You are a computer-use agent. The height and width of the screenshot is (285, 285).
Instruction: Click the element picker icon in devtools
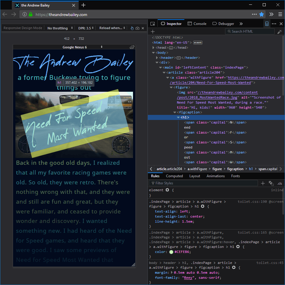153,24
